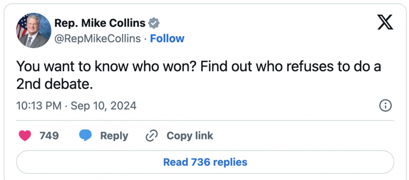This screenshot has width=409, height=180.
Task: Open Rep. Mike Collins profile photo
Action: pyautogui.click(x=33, y=31)
